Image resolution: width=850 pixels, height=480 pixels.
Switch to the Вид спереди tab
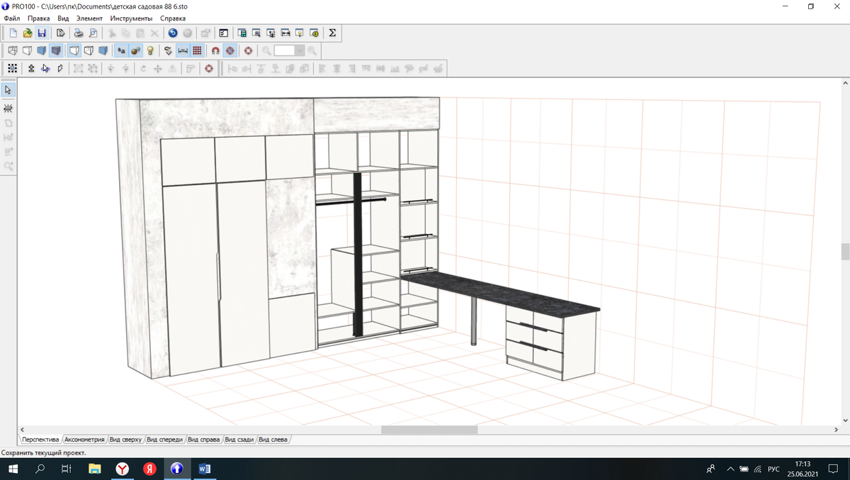point(164,440)
